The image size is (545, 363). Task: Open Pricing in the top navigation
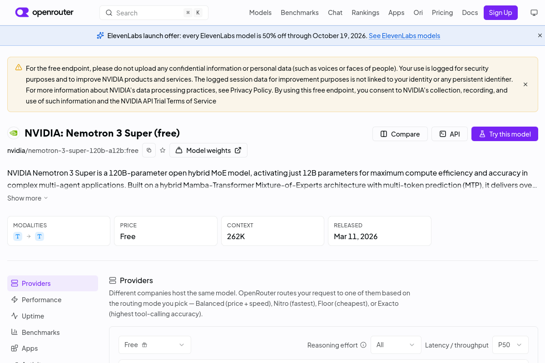442,13
